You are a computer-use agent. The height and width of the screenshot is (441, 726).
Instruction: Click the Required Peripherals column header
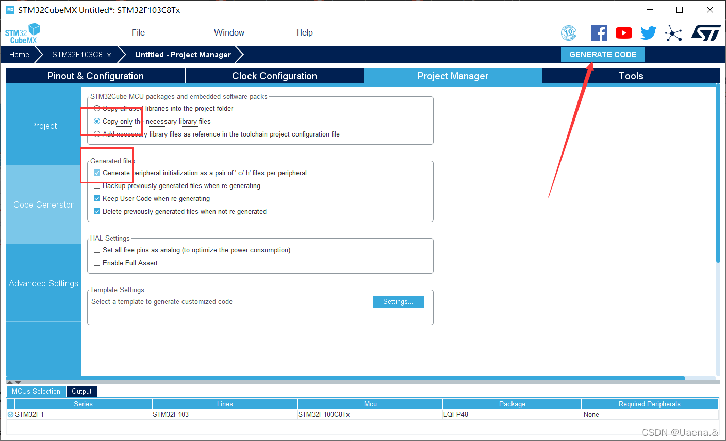pyautogui.click(x=650, y=404)
